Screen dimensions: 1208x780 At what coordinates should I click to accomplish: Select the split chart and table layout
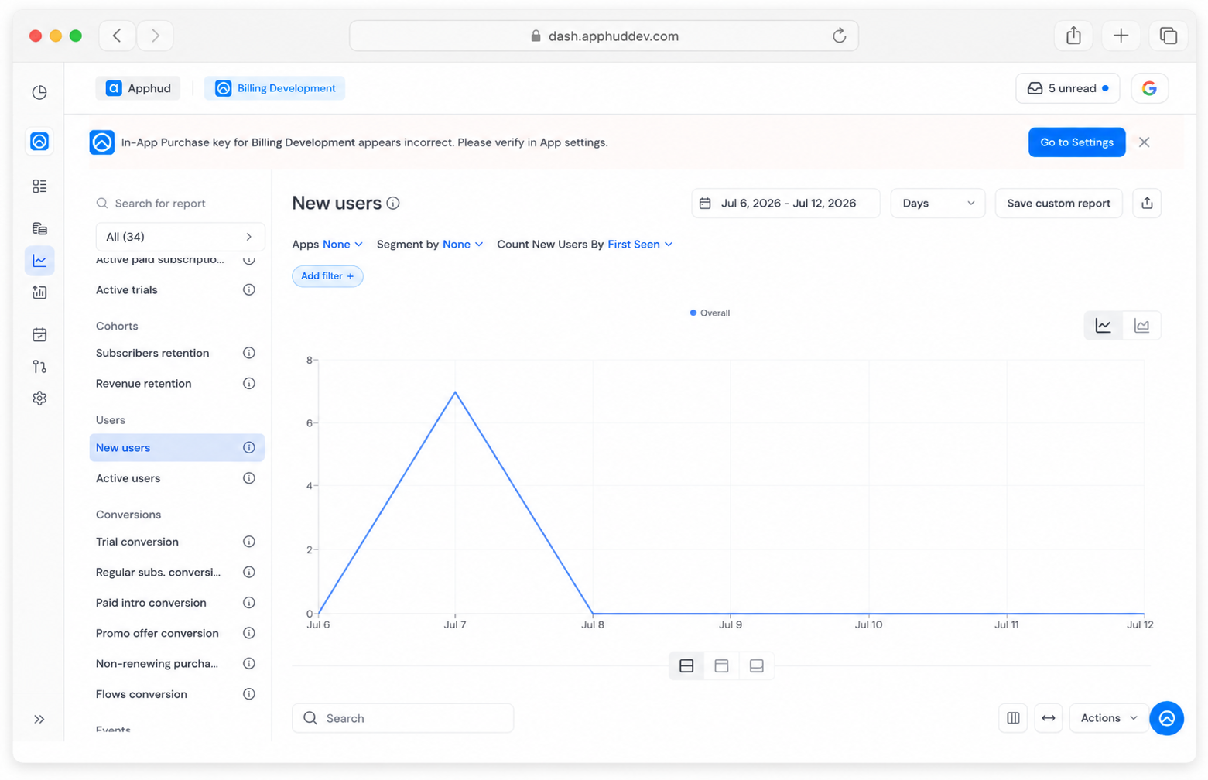686,666
